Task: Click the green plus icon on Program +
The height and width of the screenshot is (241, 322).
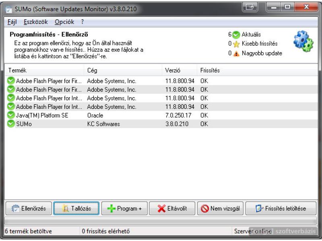Action: click(x=111, y=208)
